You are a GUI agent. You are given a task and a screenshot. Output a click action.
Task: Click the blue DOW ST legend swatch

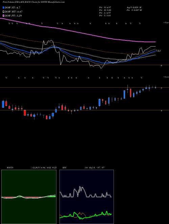pos(4,7)
